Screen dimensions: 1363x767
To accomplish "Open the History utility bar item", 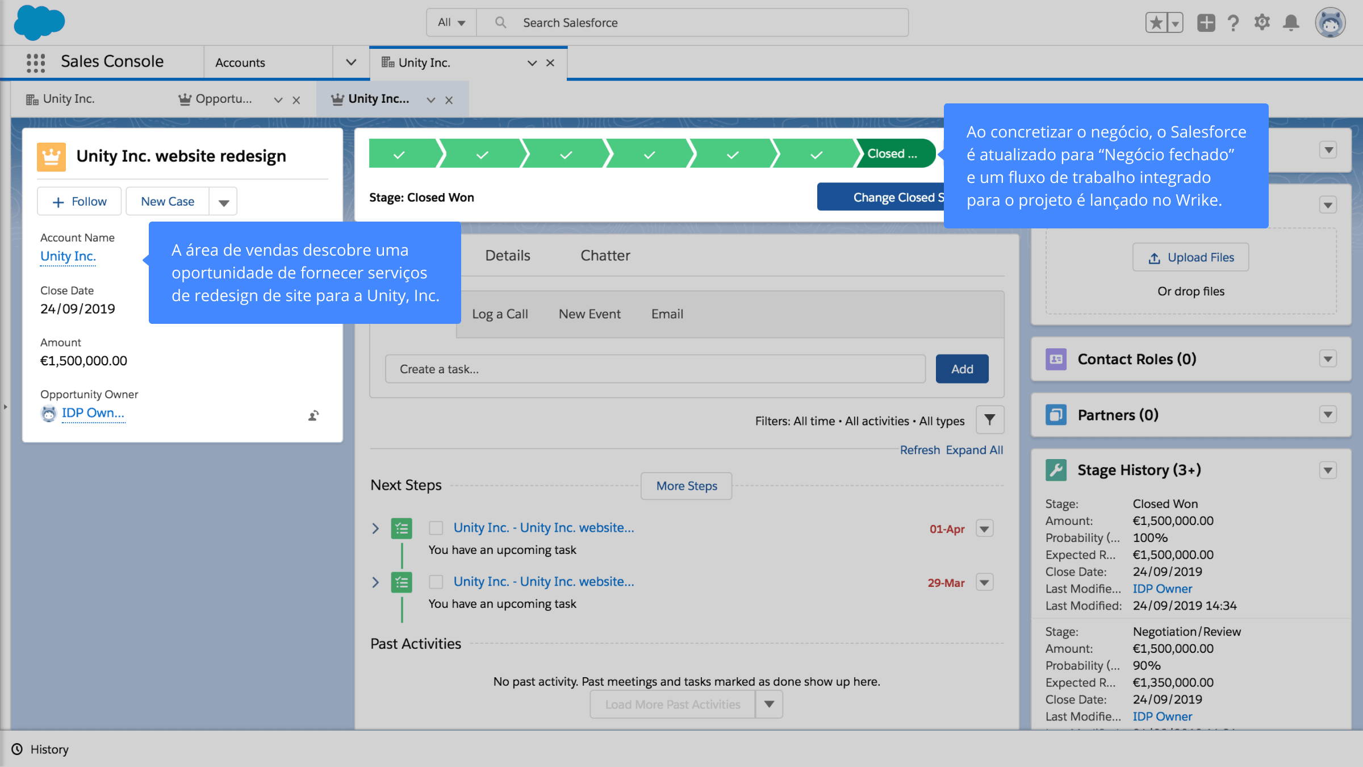I will coord(40,749).
